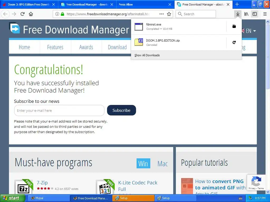Close the Doom 3 BFG Edition tab
This screenshot has height=202, width=270.
(x=54, y=4)
